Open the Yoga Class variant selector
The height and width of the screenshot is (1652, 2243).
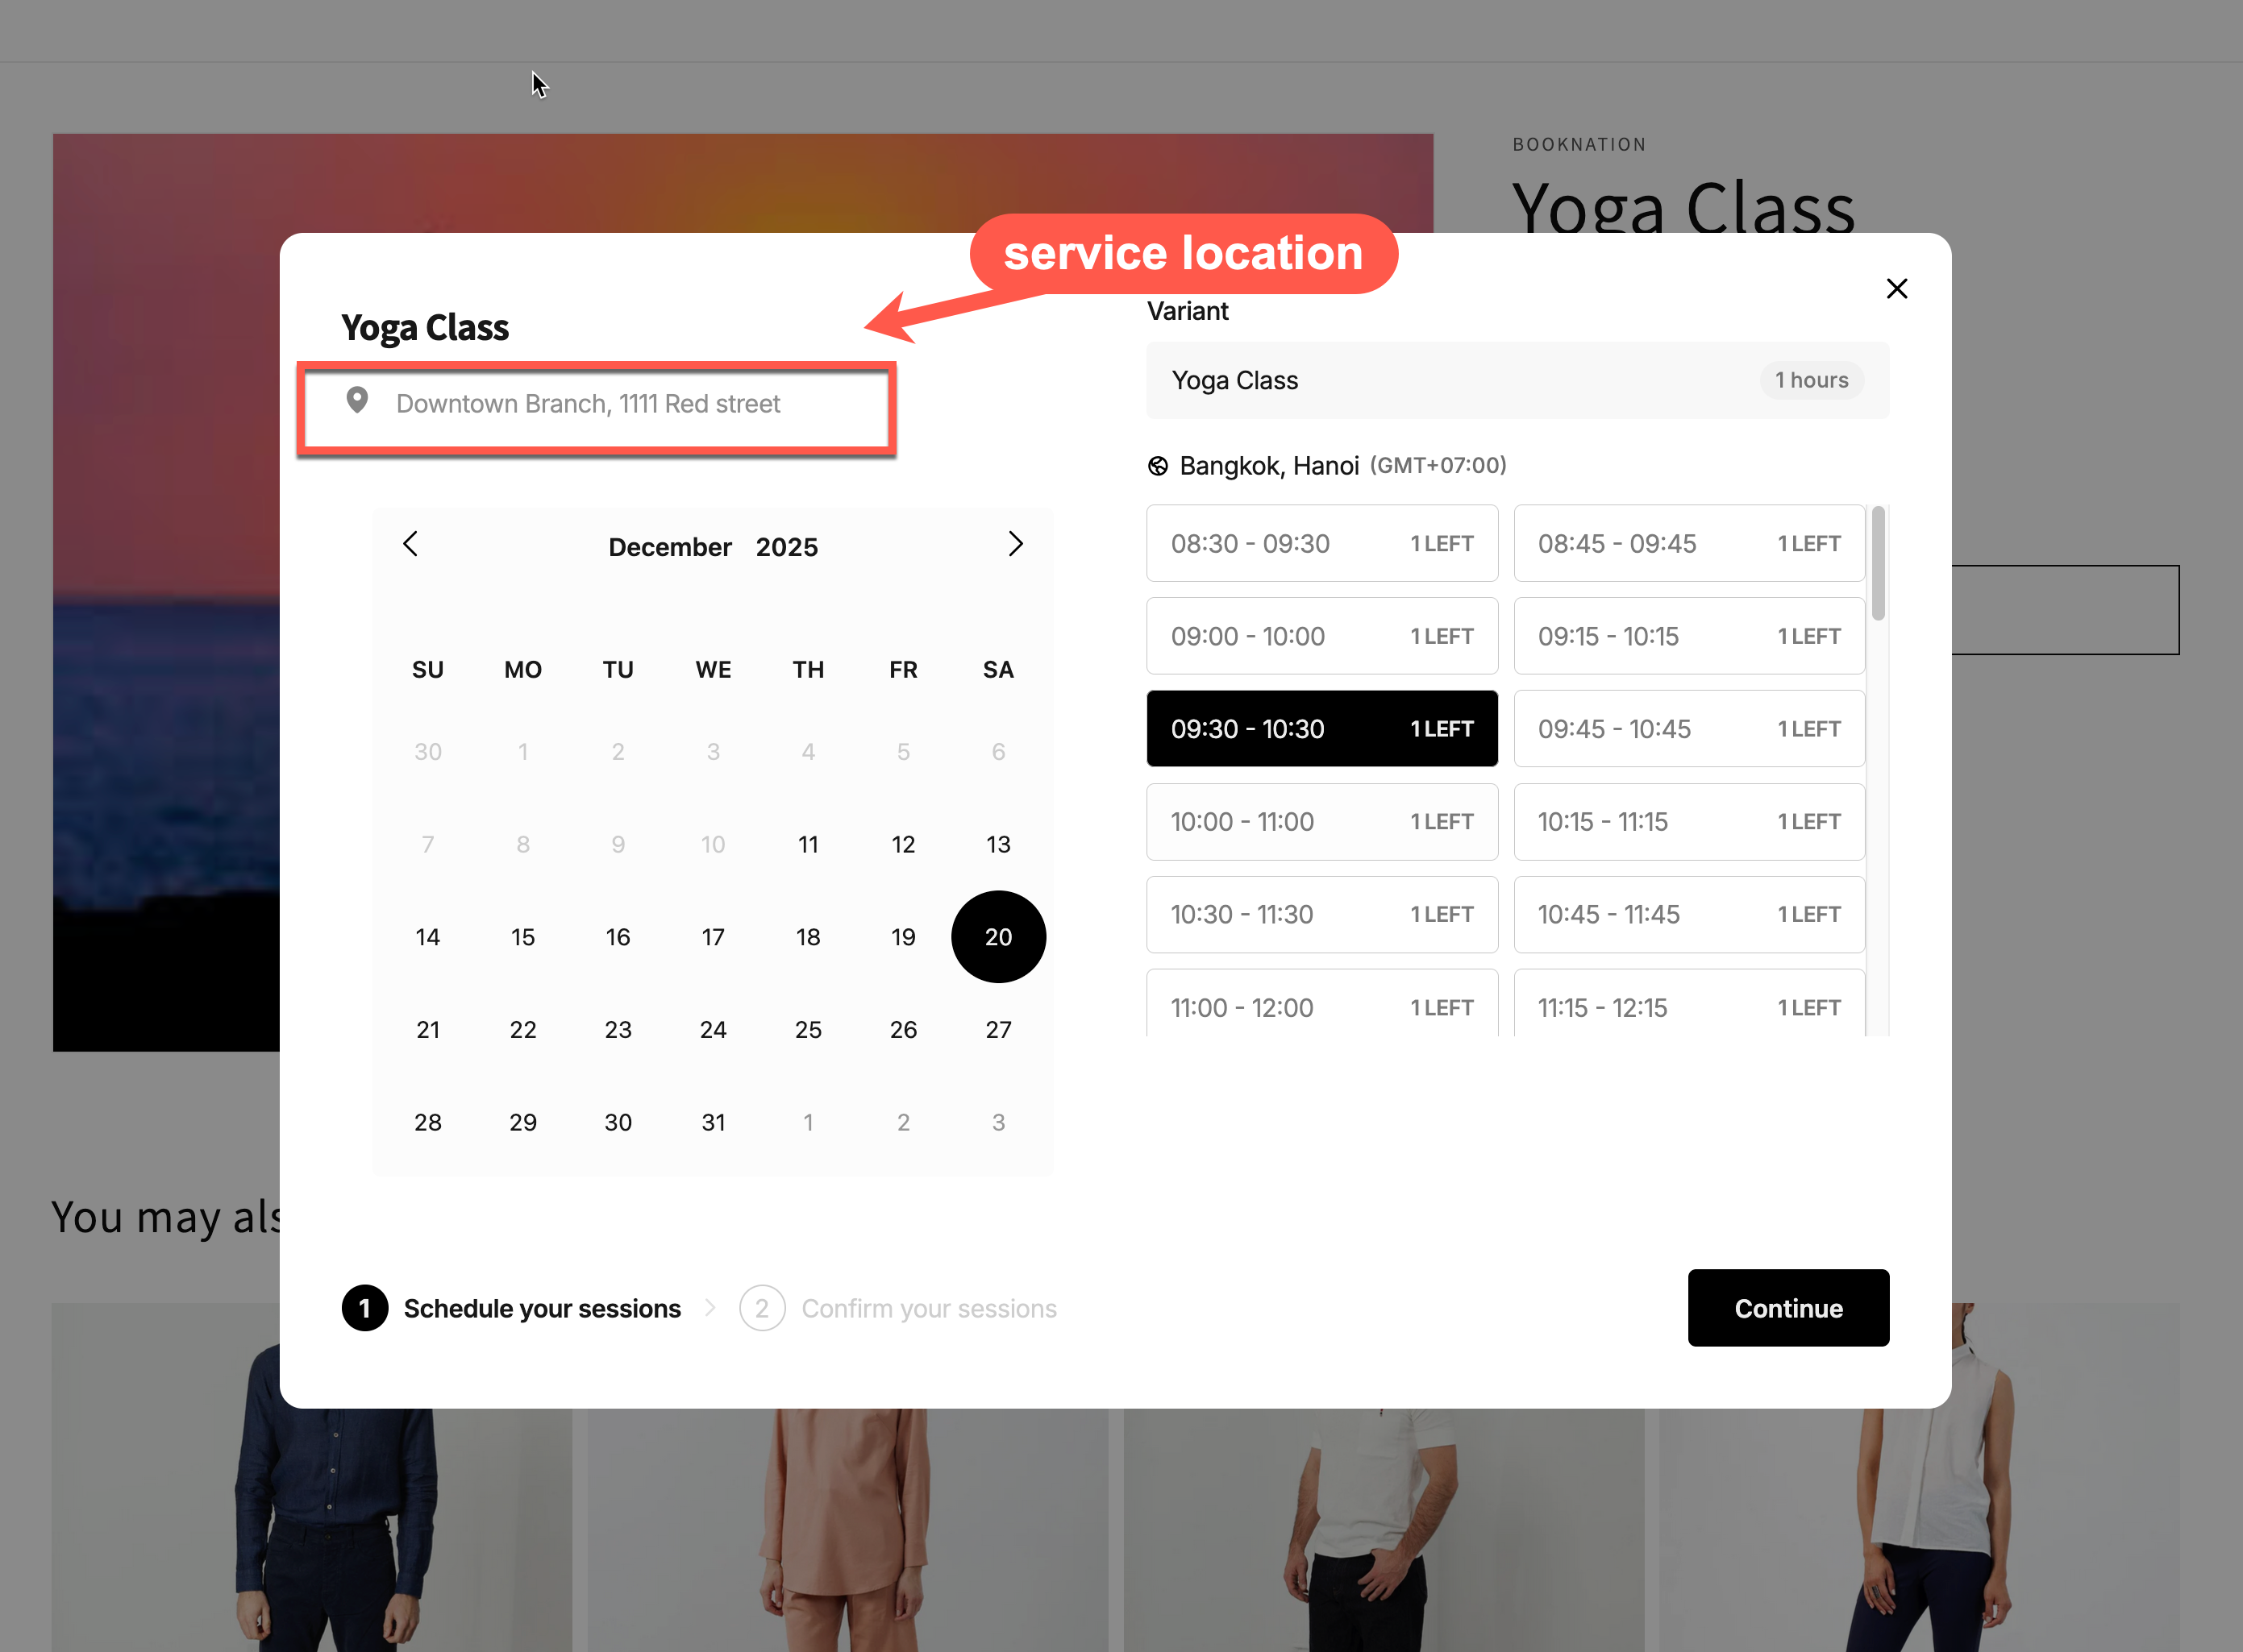[x=1517, y=380]
